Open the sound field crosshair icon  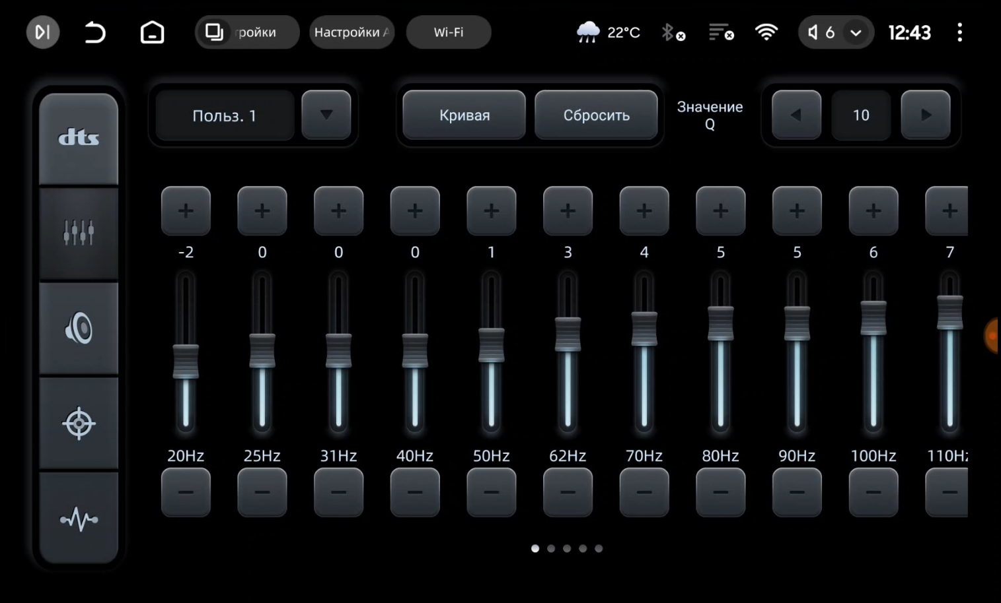79,424
